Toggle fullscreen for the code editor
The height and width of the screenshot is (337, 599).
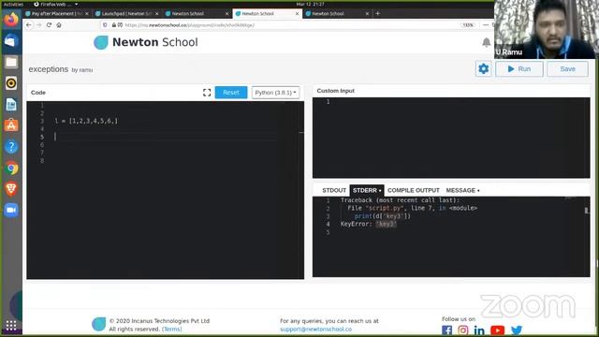coord(207,93)
